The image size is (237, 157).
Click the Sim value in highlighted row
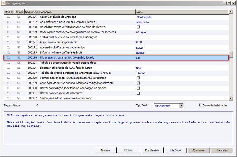[138, 58]
